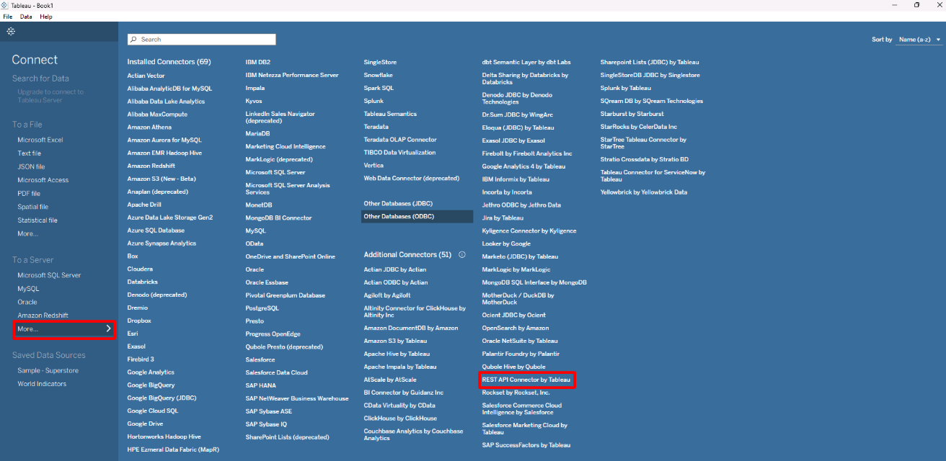Click the info icon beside Additional Connectors
This screenshot has height=461, width=946.
462,255
